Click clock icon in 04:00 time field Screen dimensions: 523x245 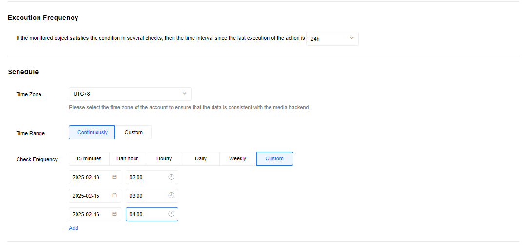[x=171, y=214]
